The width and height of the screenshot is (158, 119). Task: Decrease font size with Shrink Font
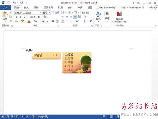(47, 21)
